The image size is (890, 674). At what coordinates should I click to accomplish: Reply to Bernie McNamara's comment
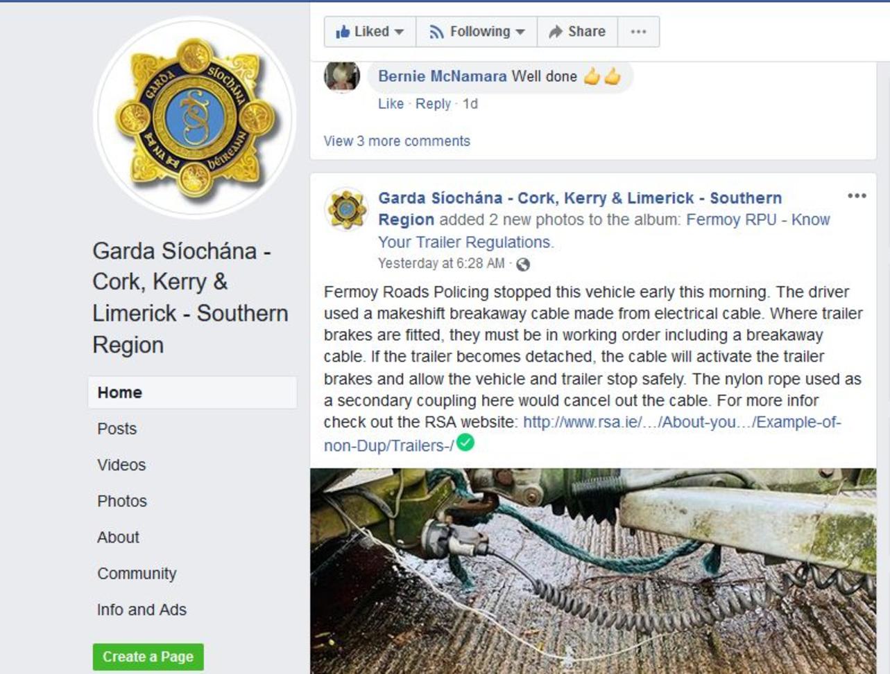433,104
